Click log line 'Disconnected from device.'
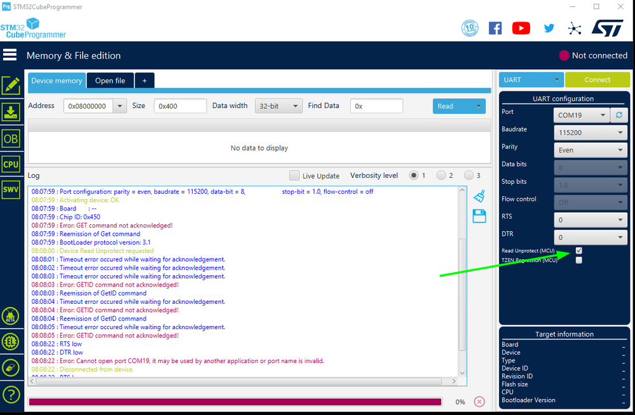Screen dimensions: 635x415 [83, 369]
